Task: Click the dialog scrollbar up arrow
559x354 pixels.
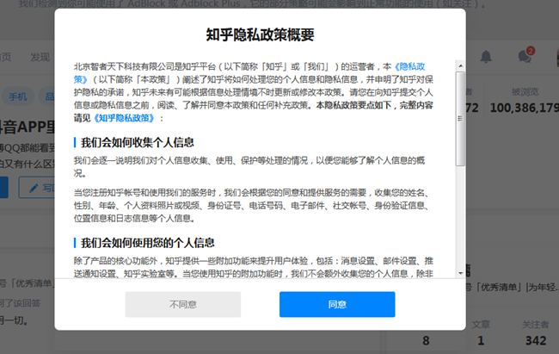Action: (x=460, y=65)
